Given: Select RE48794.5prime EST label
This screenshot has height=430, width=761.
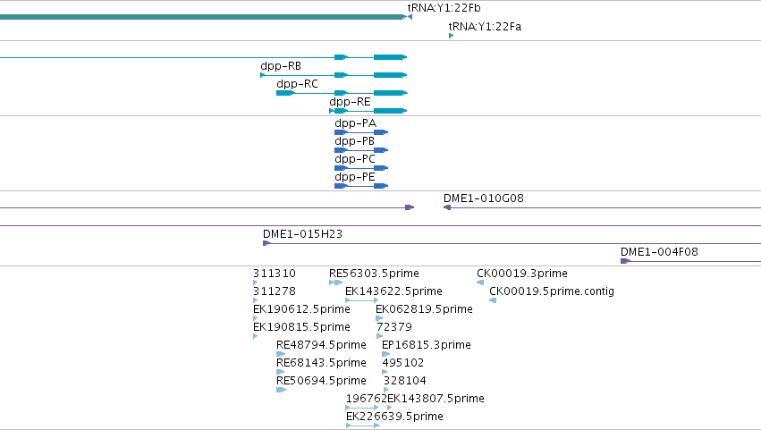Looking at the screenshot, I should (x=321, y=346).
